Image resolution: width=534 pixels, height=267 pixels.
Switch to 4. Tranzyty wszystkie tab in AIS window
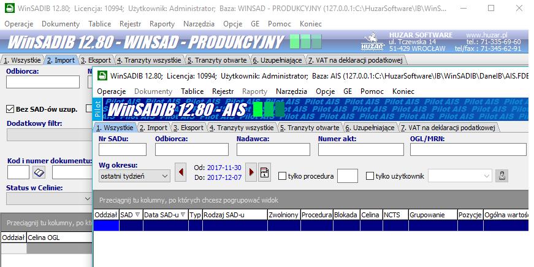[242, 128]
